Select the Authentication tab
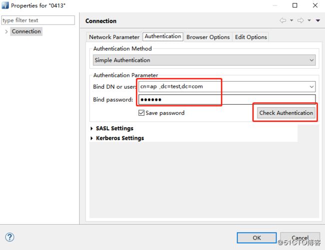 tap(163, 37)
